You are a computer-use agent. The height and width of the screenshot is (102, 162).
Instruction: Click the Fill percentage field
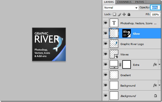pyautogui.click(x=155, y=14)
